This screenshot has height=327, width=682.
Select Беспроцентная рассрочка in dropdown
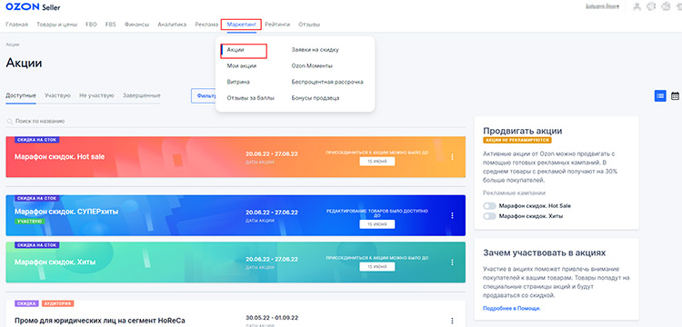pyautogui.click(x=327, y=82)
